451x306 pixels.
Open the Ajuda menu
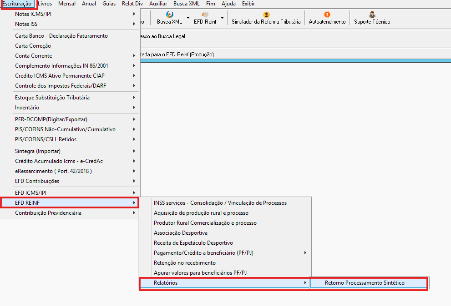228,4
